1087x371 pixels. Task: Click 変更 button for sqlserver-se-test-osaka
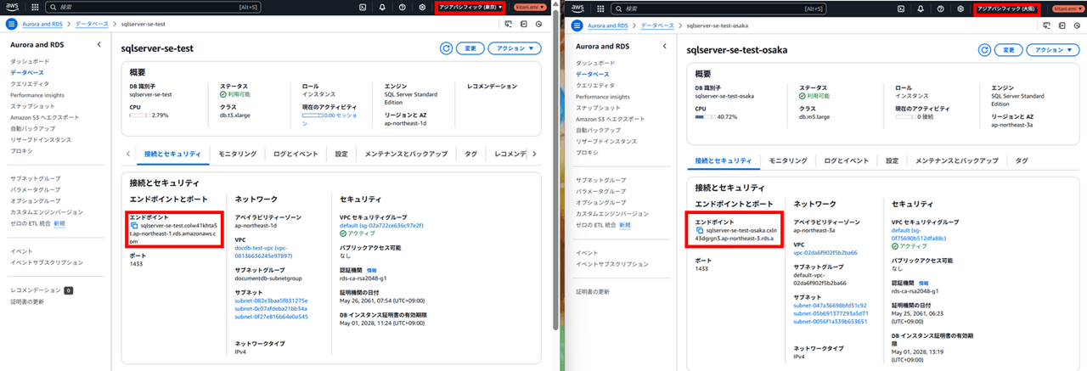(1008, 50)
